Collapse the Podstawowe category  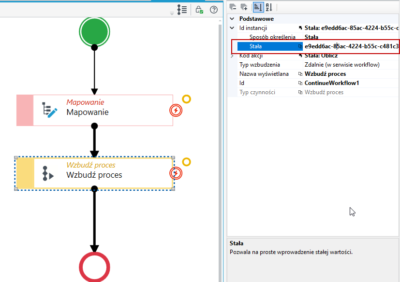(x=232, y=19)
